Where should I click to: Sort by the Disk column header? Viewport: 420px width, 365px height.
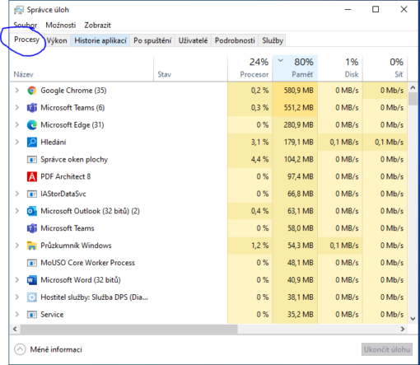click(x=340, y=68)
